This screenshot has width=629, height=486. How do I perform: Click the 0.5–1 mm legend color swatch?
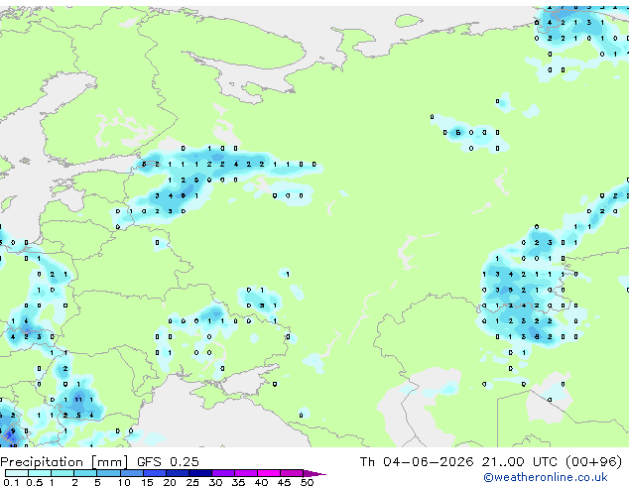(40, 473)
